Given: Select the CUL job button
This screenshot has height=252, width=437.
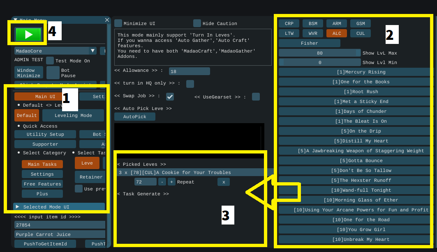Looking at the screenshot, I should tap(361, 33).
